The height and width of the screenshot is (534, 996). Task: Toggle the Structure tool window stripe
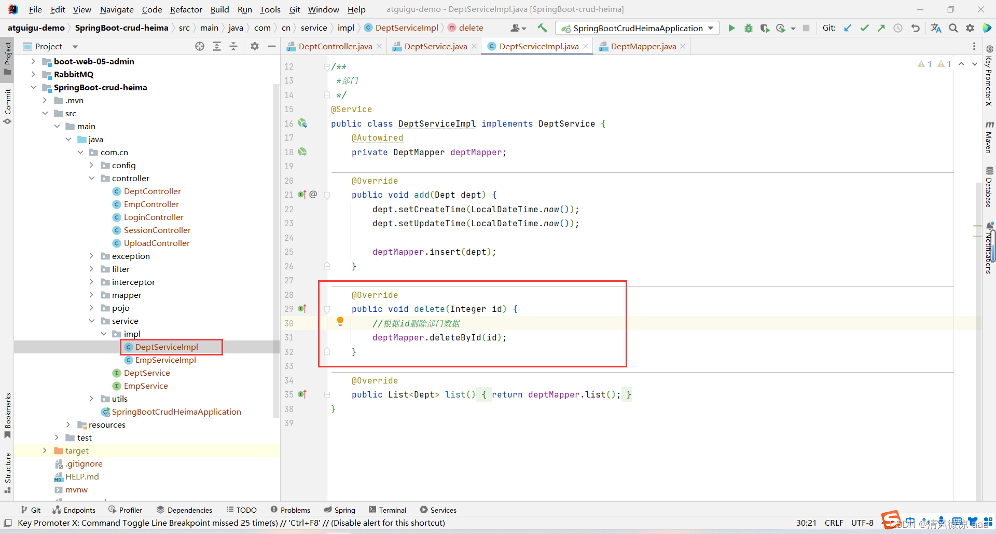coord(8,473)
